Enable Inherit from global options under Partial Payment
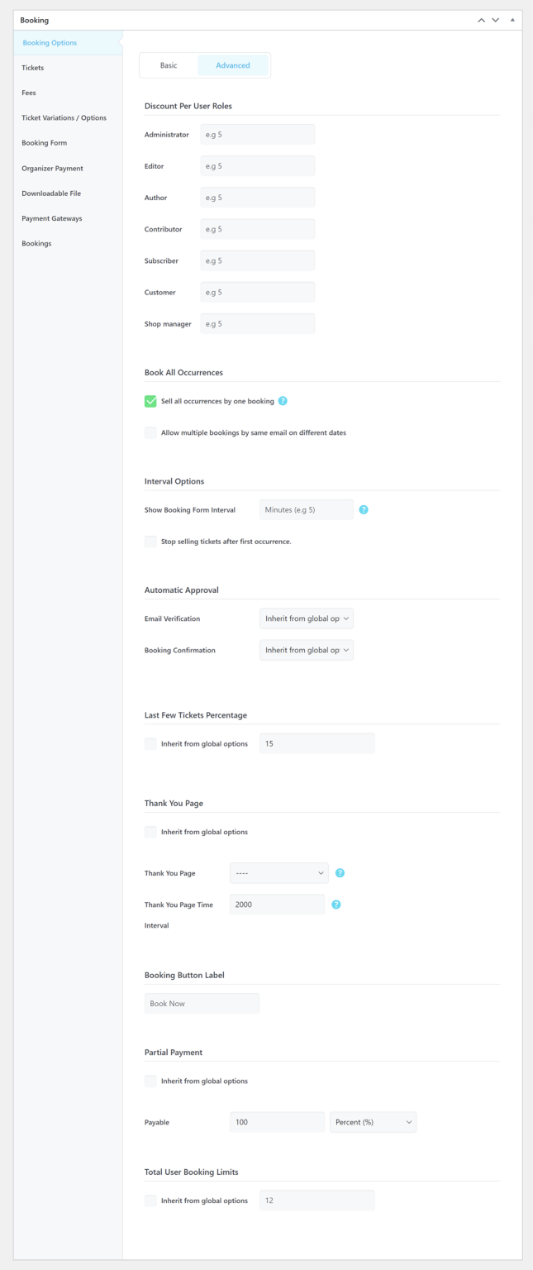Screen dimensions: 533x1270 (150, 1081)
